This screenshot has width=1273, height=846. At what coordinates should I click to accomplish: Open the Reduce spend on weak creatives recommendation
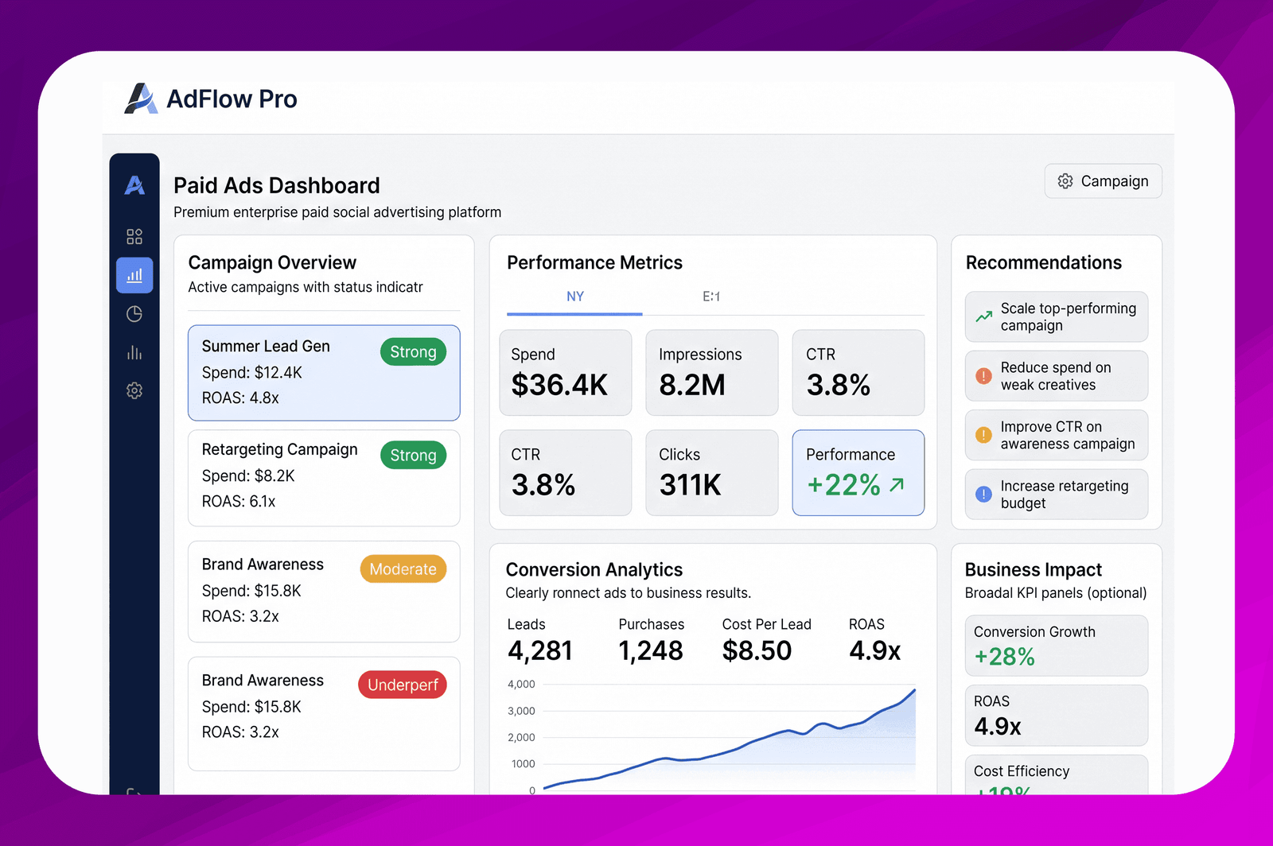point(1057,376)
